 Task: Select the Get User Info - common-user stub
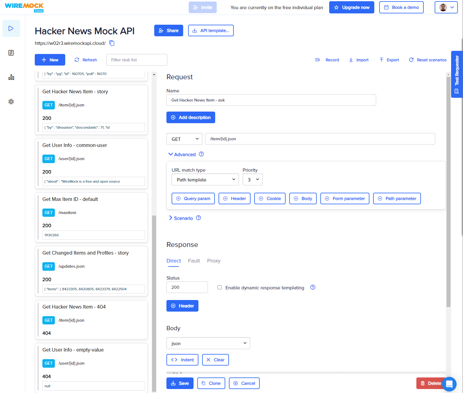91,164
